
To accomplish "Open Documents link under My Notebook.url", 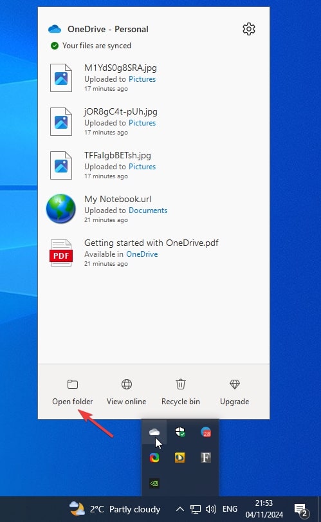I will [148, 210].
